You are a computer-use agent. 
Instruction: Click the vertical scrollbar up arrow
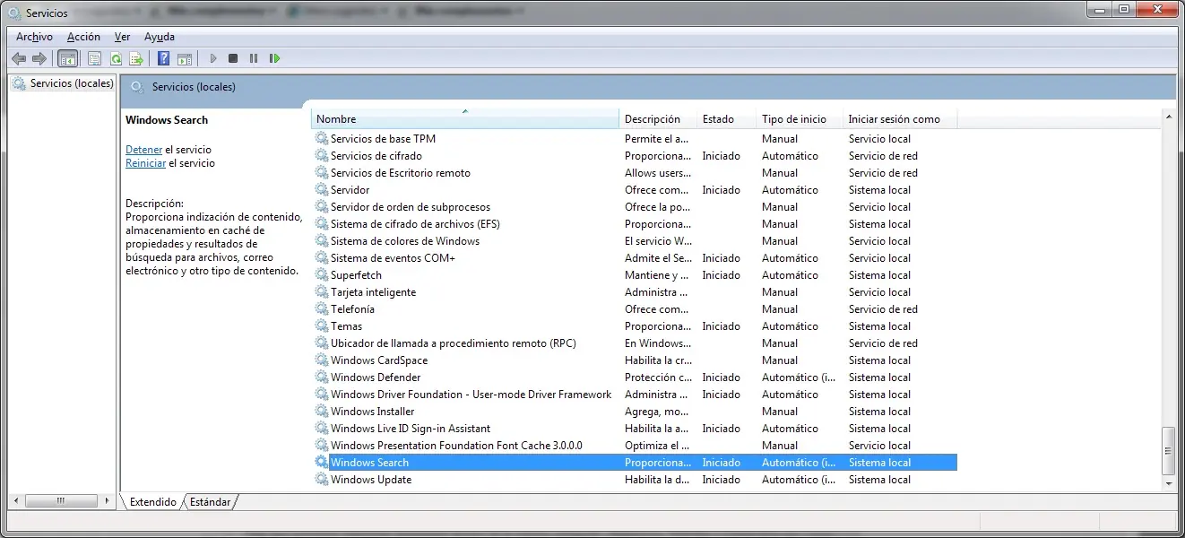[1168, 117]
